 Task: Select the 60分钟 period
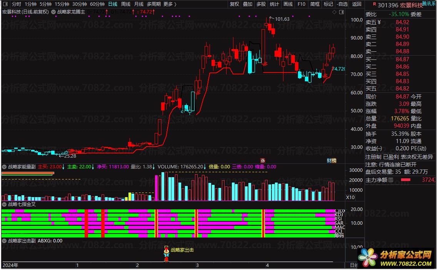pos(97,4)
